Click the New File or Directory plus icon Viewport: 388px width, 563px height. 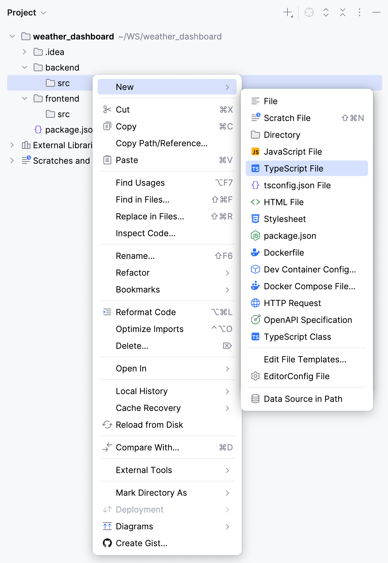tap(288, 13)
